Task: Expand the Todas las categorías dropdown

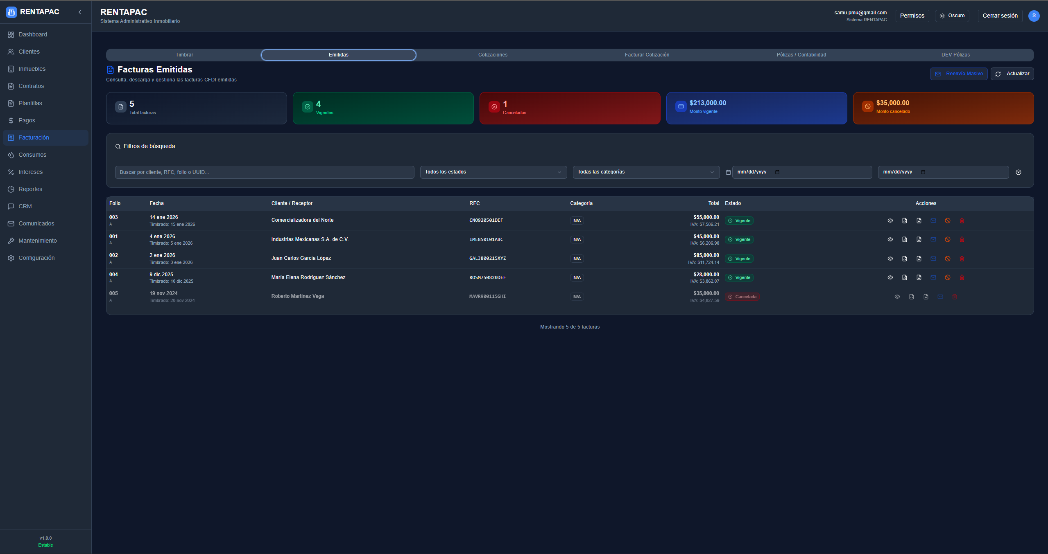Action: 645,172
